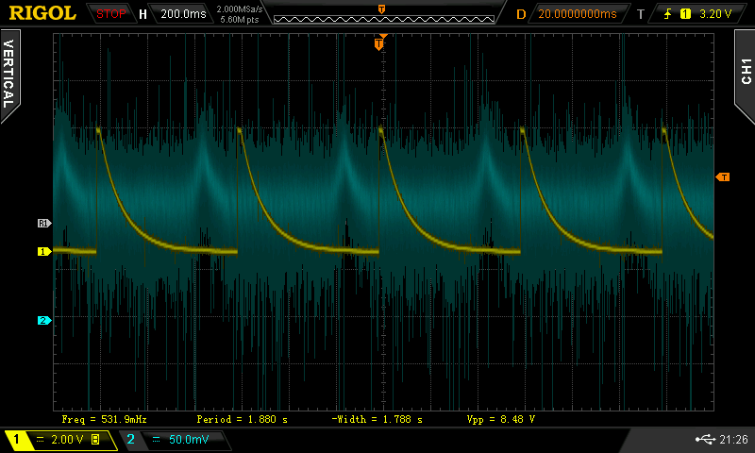Click the red STOP status indicator

click(x=110, y=14)
